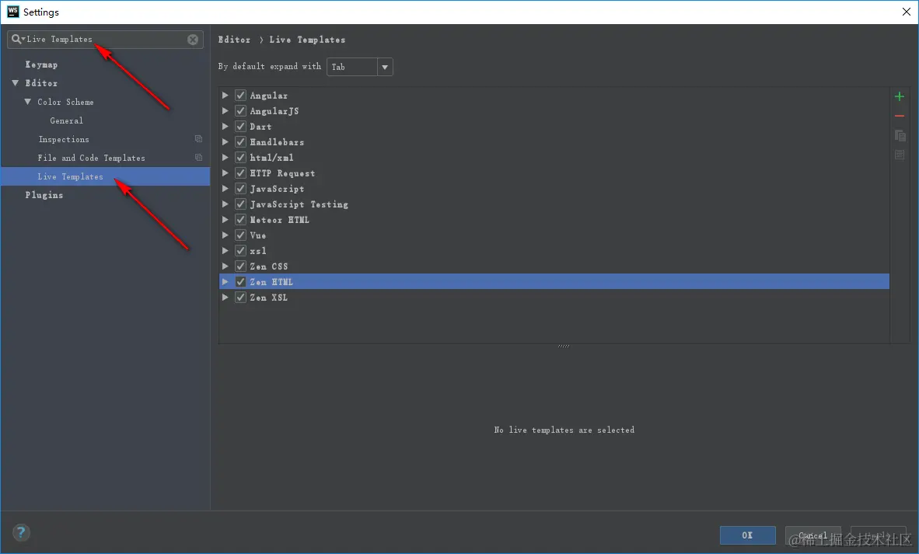Disable the JavaScript templates checkbox
This screenshot has height=554, width=919.
pos(240,188)
